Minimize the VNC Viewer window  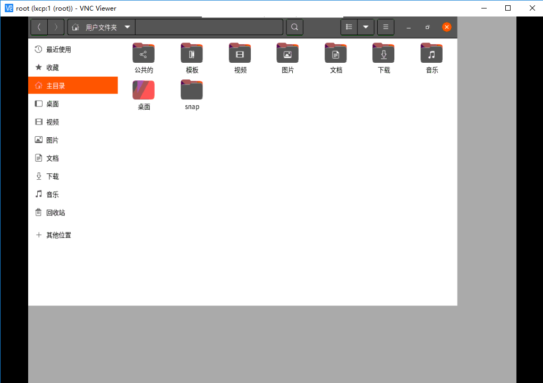pyautogui.click(x=484, y=8)
